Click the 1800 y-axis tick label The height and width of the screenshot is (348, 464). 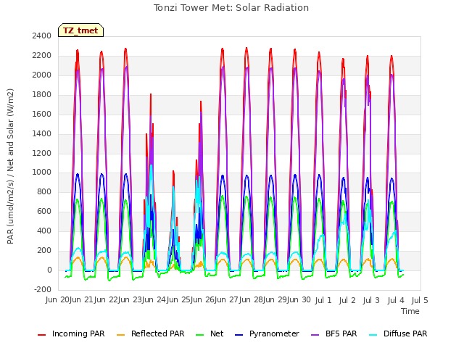coord(42,94)
